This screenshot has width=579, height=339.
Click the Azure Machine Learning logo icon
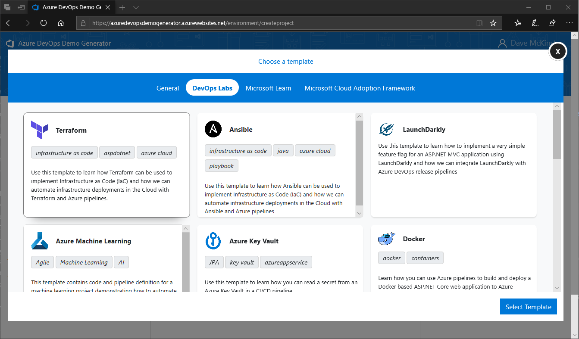pyautogui.click(x=39, y=241)
